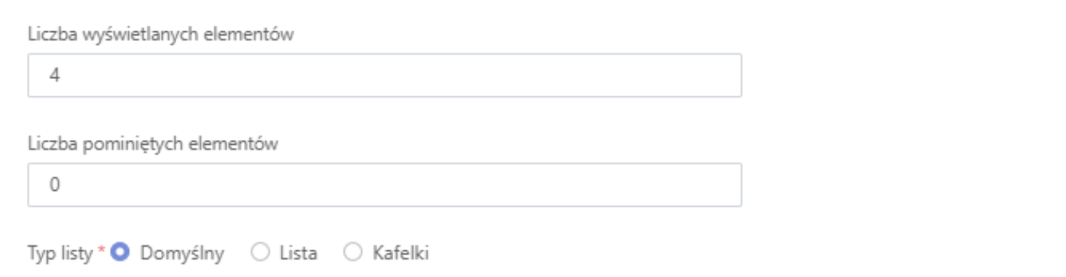Click the empty circle next to Lista

(x=260, y=253)
